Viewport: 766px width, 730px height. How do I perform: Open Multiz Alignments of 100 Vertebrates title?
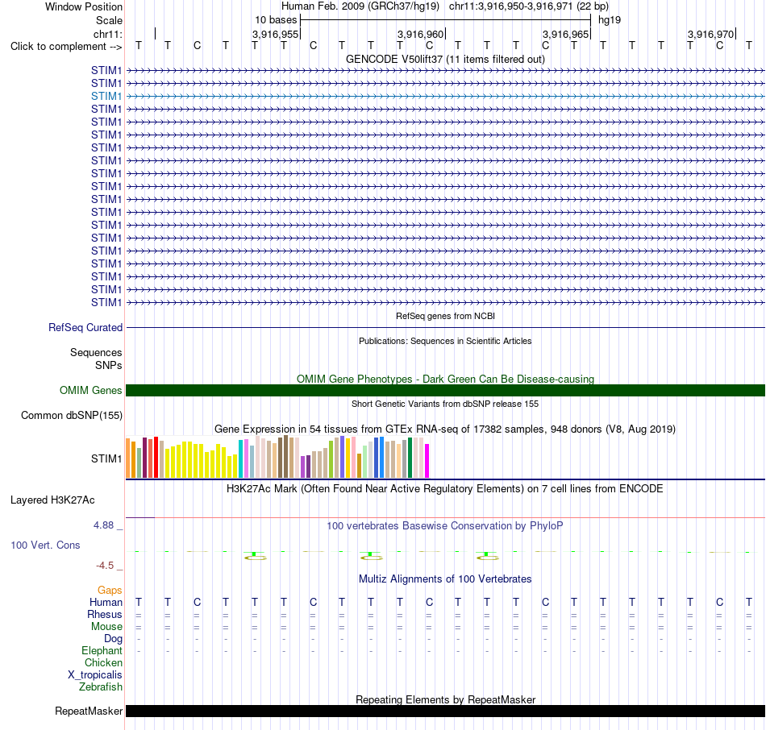[445, 579]
